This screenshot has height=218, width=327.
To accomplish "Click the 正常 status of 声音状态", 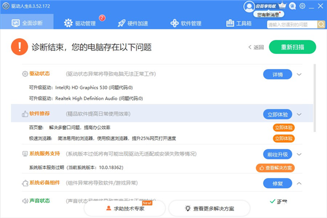I will coord(278,202).
